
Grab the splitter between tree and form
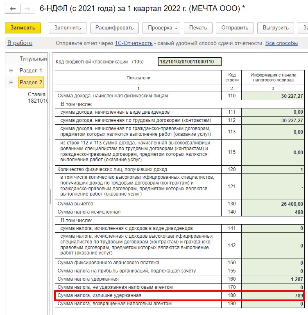50,197
